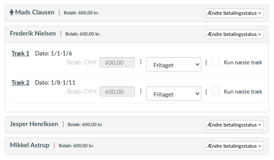The image size is (274, 160).
Task: Click the person icon beside Mads Clausen
Action: click(11, 12)
